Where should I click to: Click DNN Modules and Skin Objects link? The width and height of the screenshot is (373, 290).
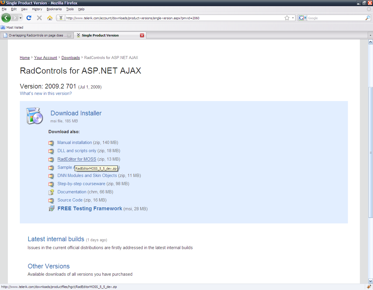coord(87,176)
